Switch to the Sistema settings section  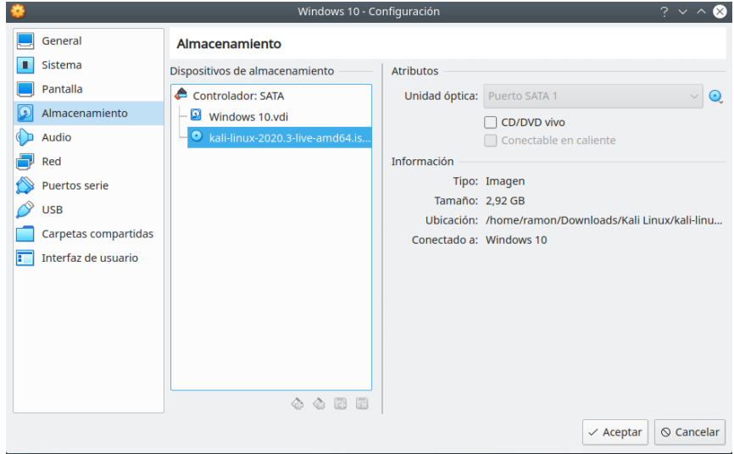pos(62,65)
